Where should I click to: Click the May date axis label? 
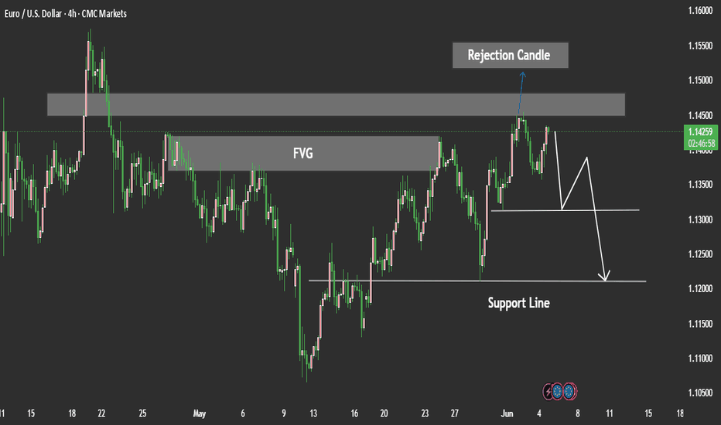click(x=199, y=413)
